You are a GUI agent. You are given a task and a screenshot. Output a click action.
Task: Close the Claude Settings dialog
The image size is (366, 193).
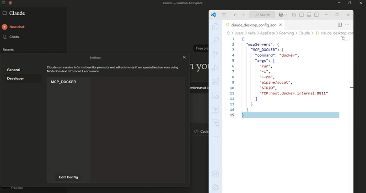pos(184,57)
